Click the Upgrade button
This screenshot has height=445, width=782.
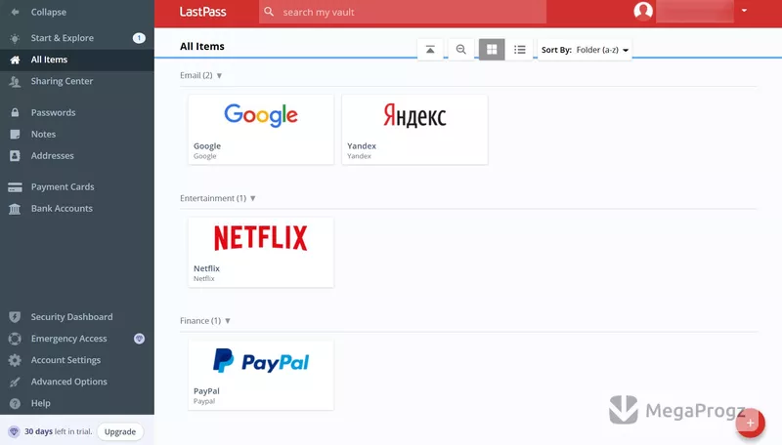click(120, 431)
